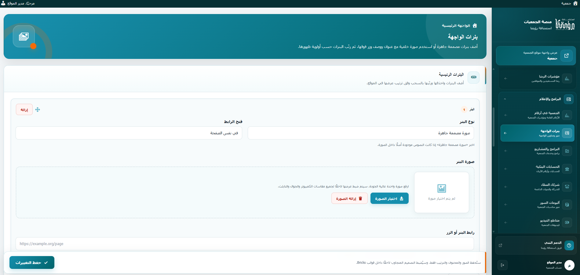Click the البرامج والمشاريع folder icon
Image resolution: width=580 pixels, height=275 pixels.
(567, 151)
